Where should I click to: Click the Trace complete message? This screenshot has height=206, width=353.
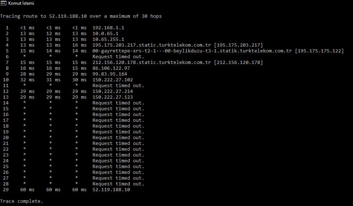[21, 201]
